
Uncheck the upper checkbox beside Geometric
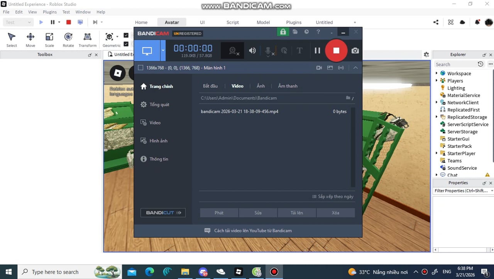click(x=126, y=36)
